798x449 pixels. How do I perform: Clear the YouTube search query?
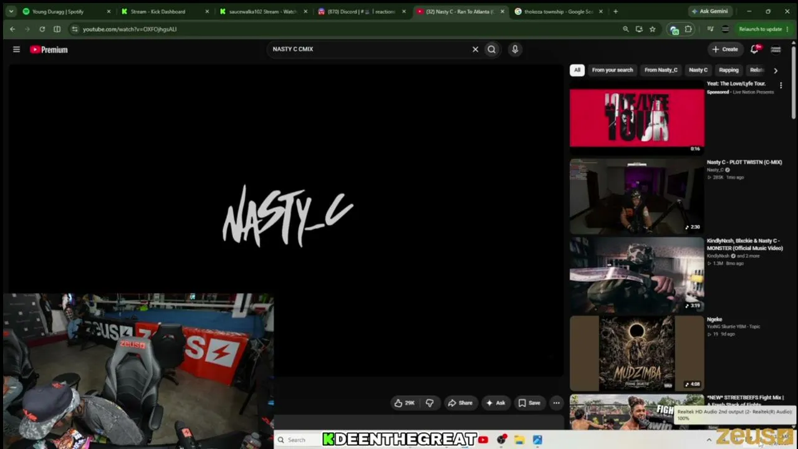(x=475, y=49)
